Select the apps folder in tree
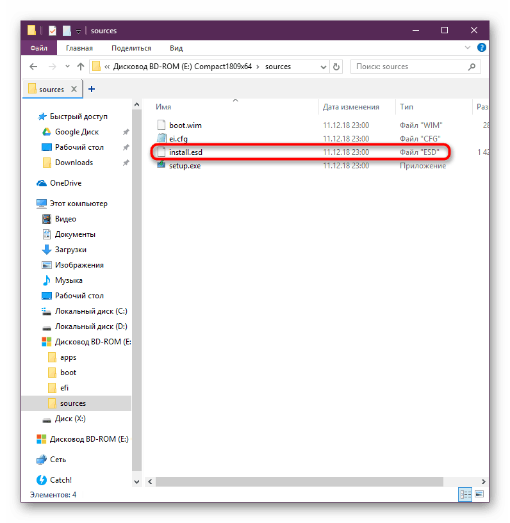510x523 pixels. pyautogui.click(x=68, y=357)
